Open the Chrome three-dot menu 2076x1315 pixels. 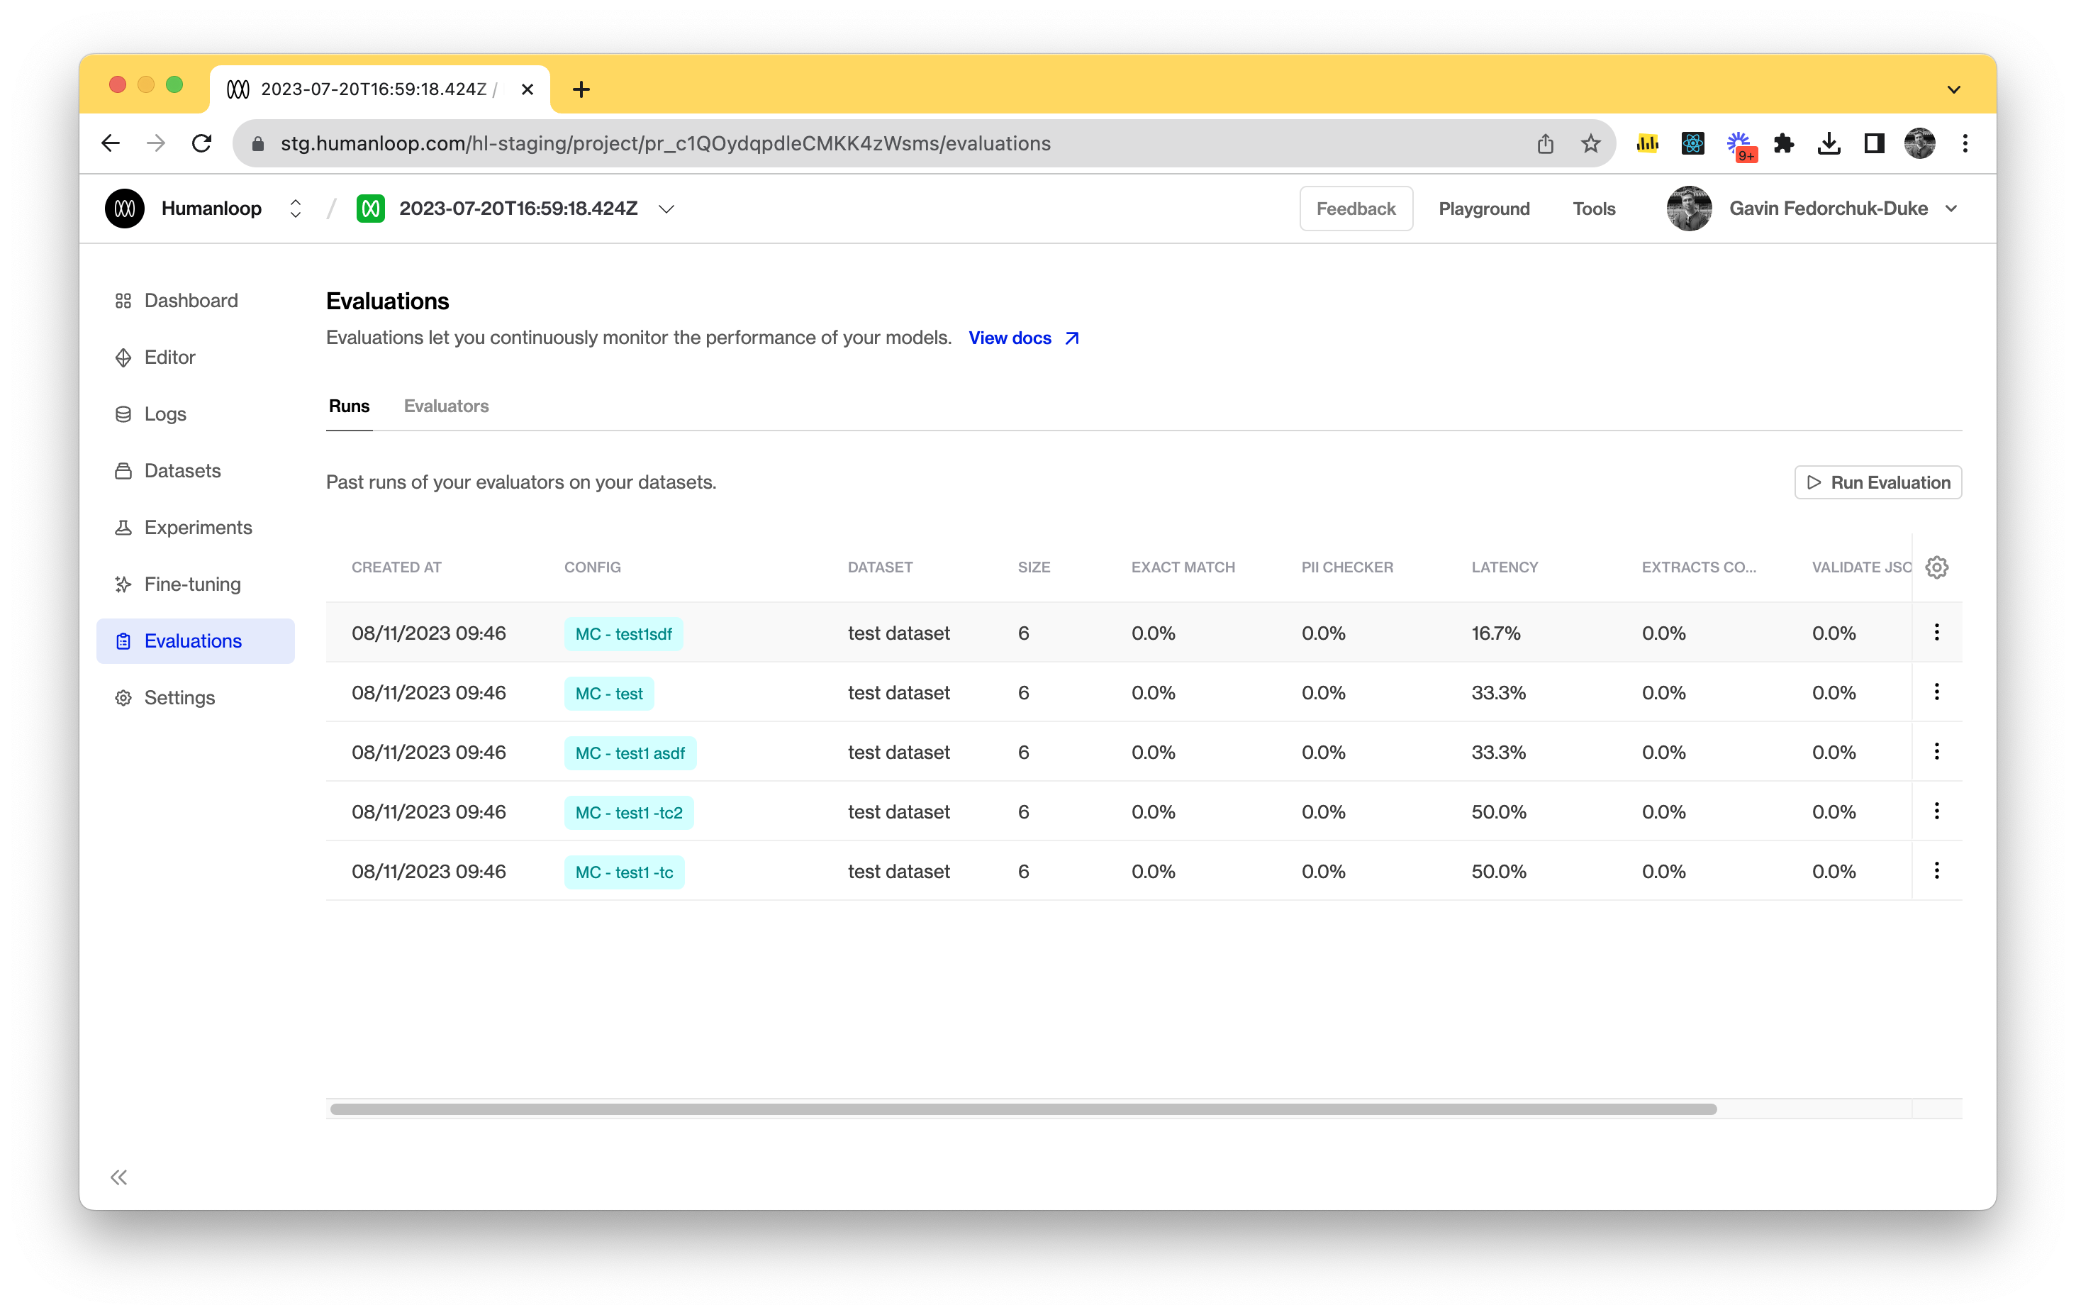tap(1965, 143)
